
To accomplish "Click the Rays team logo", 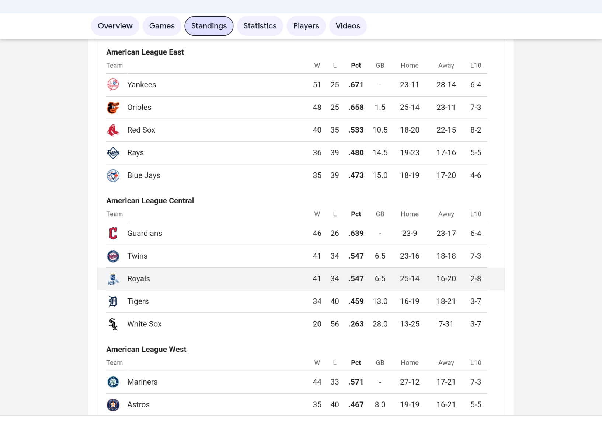I will tap(113, 153).
